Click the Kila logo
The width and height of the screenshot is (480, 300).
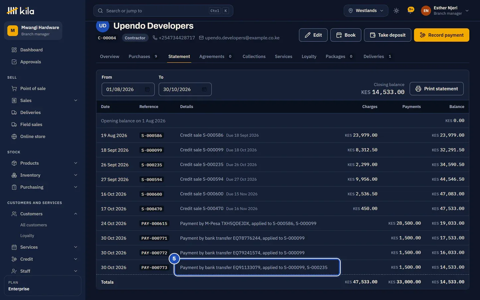point(20,11)
